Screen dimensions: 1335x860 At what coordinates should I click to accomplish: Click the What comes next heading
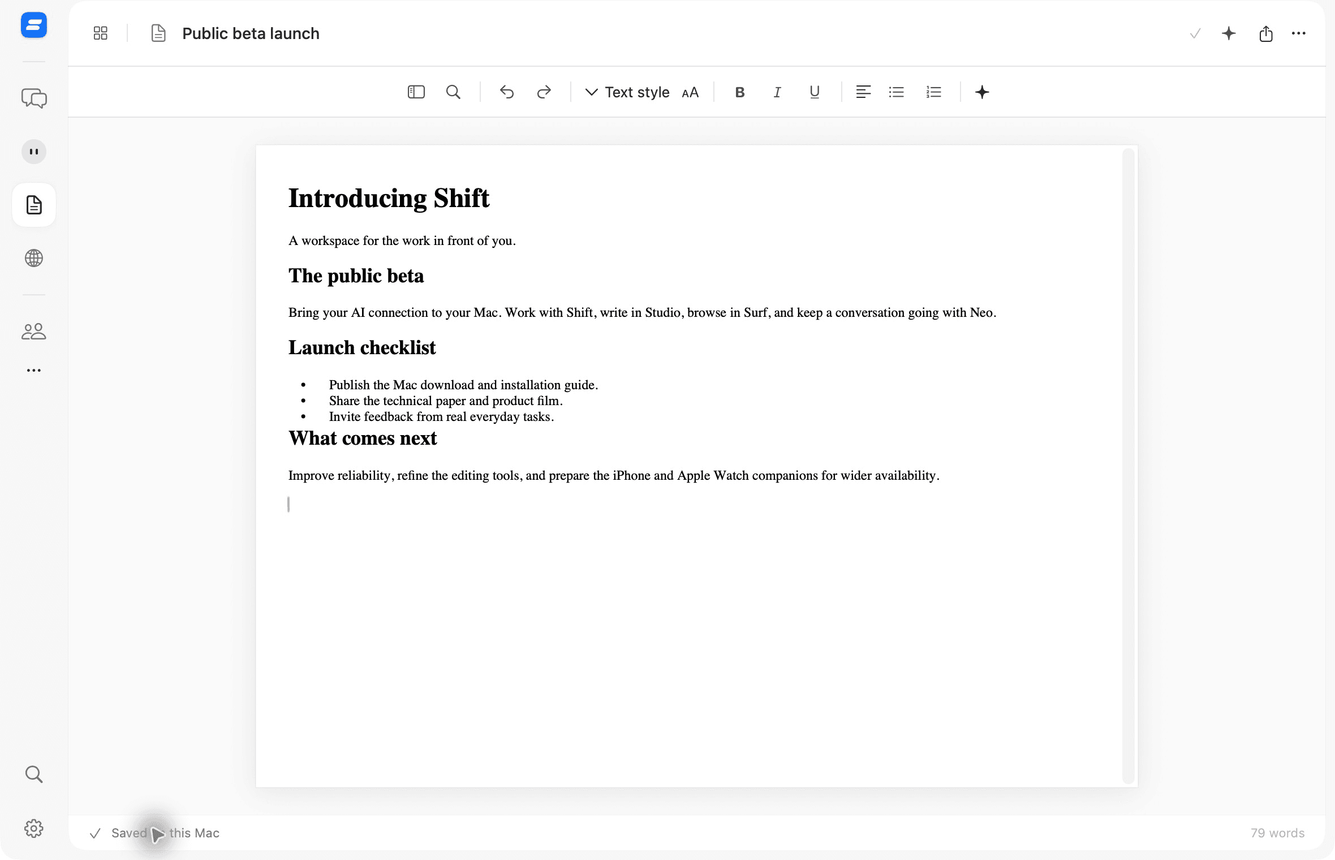pos(363,438)
